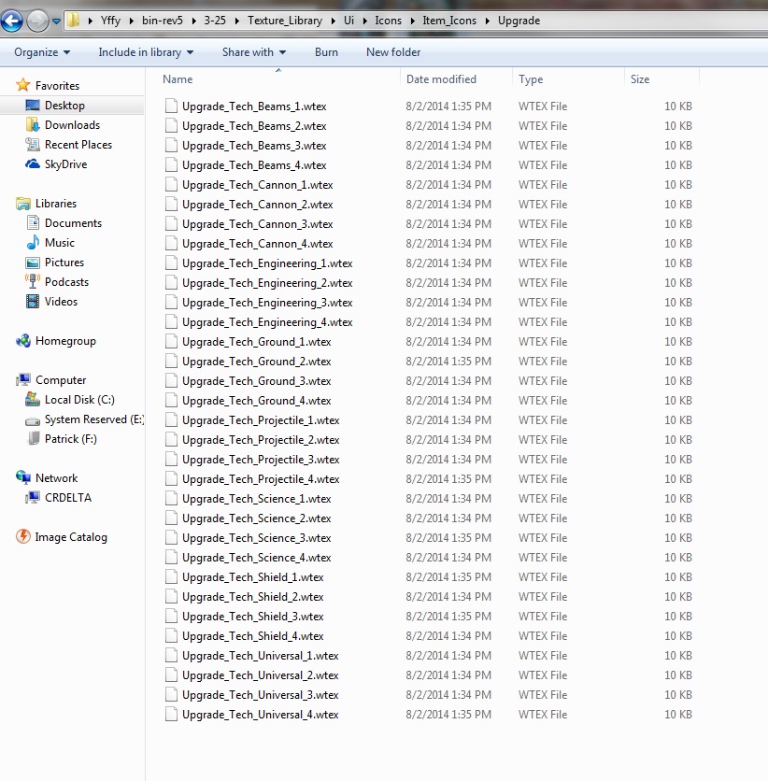Sort files by Name column header
The width and height of the screenshot is (768, 781).
(x=178, y=79)
